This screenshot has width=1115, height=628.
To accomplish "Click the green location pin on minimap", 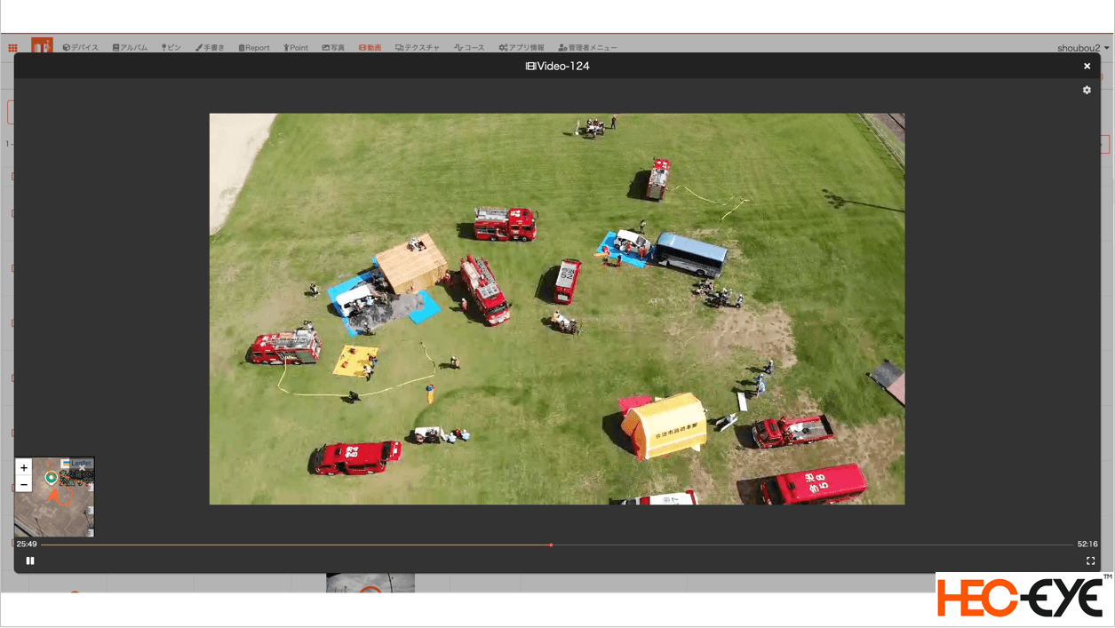I will click(52, 478).
